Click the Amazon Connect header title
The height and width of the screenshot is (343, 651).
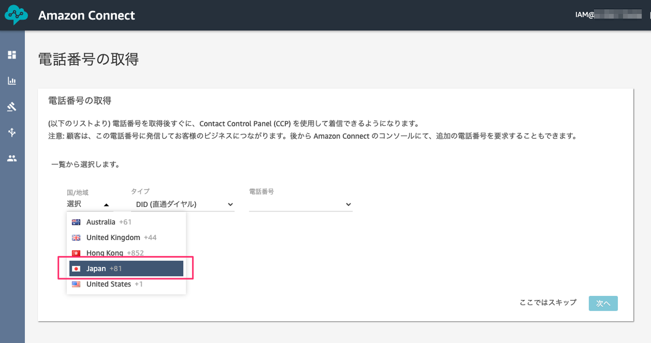tap(87, 15)
